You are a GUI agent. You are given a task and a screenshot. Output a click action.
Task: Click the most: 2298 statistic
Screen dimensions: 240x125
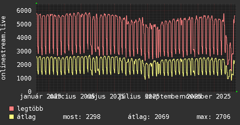pyautogui.click(x=82, y=117)
